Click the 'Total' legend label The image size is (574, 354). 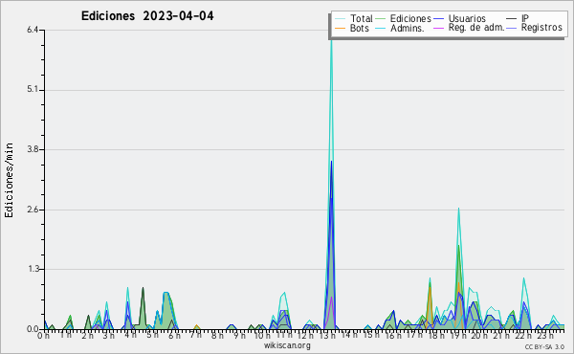pyautogui.click(x=361, y=18)
